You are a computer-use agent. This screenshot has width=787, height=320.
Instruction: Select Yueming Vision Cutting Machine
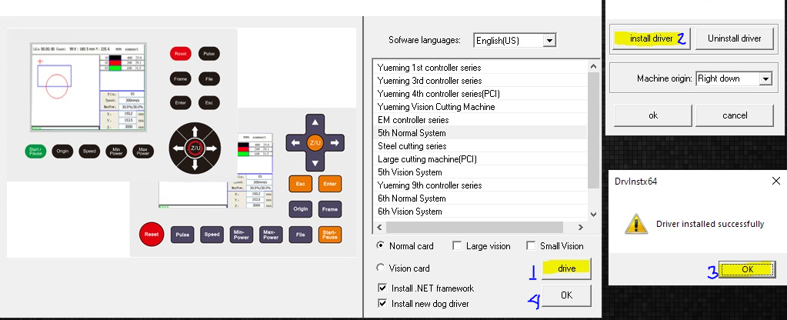pos(480,107)
